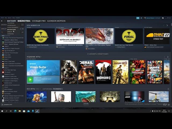This screenshot has height=129, width=172.
Task: Toggle the recent activity sort clock icon
Action: (x=20, y=29)
